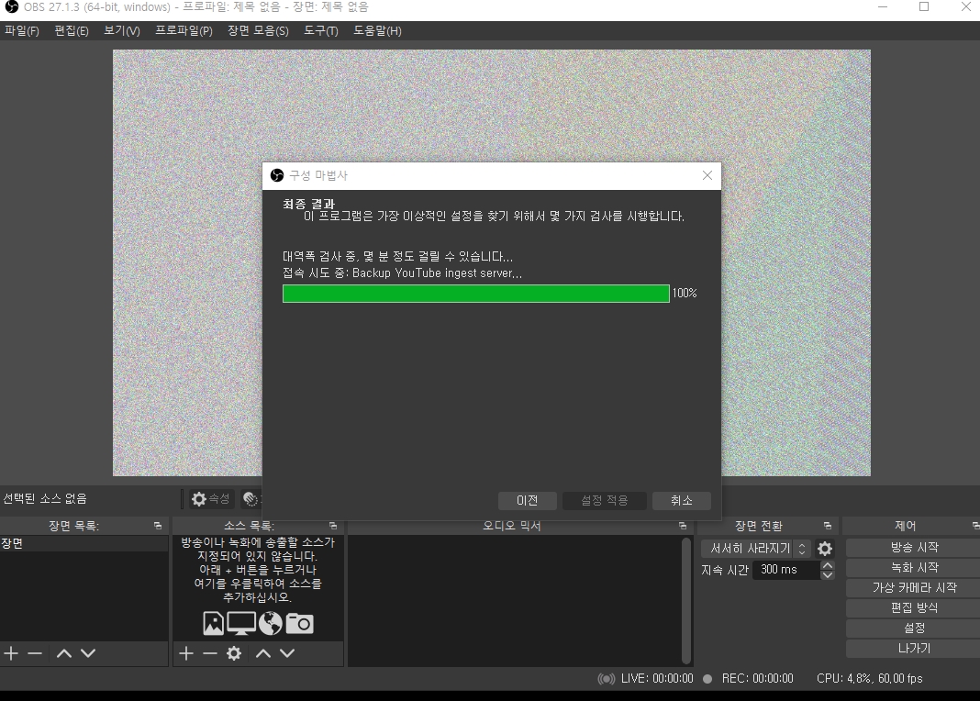This screenshot has width=980, height=701.
Task: Open the 프로파일(P) menu
Action: click(x=184, y=30)
